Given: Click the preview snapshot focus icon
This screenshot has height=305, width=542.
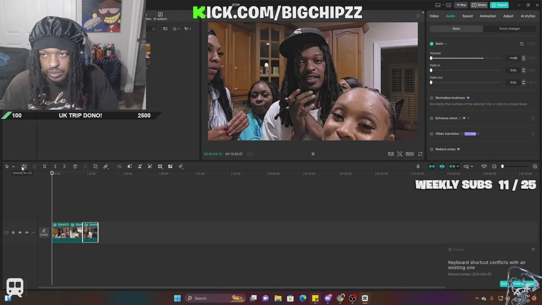Looking at the screenshot, I should (399, 154).
